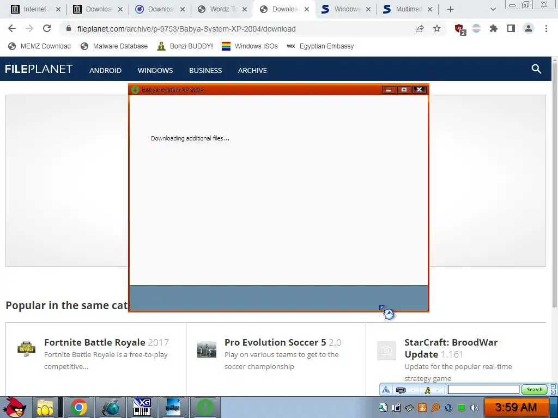Image resolution: width=558 pixels, height=418 pixels.
Task: Open the green download taskbar item
Action: (x=205, y=408)
